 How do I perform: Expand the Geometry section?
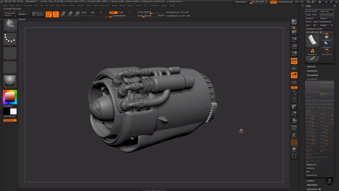[312, 71]
